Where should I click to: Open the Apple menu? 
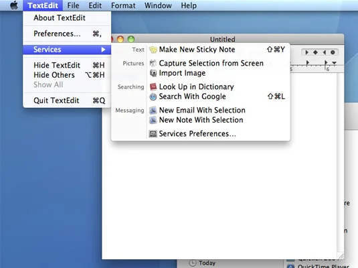tap(14, 5)
